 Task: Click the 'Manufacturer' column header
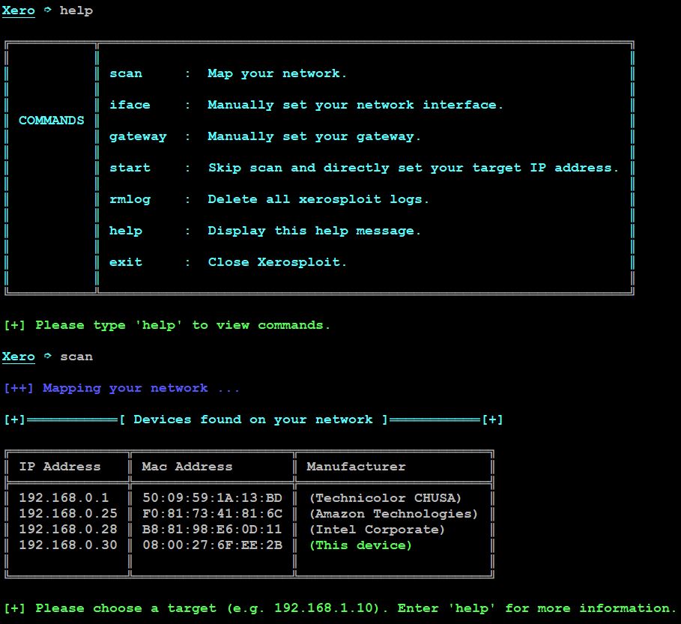[x=356, y=467]
